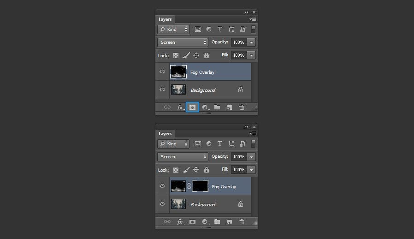
Task: Click pixel layer filter in lower panel
Action: pyautogui.click(x=198, y=144)
